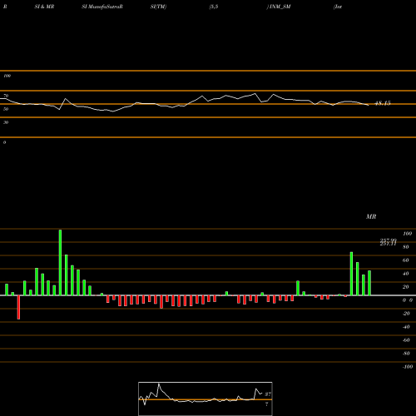Screen dimensions: 416x416
Task: Click the long red bar at the chart's left
Action: click(18, 307)
